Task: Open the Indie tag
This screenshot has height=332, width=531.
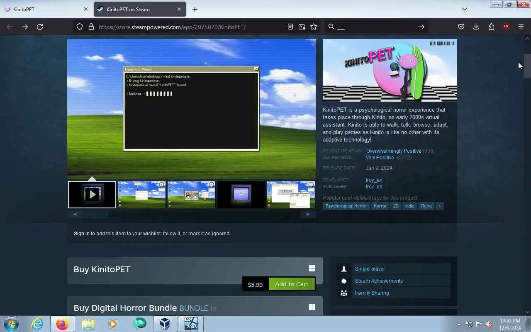Action: [410, 206]
